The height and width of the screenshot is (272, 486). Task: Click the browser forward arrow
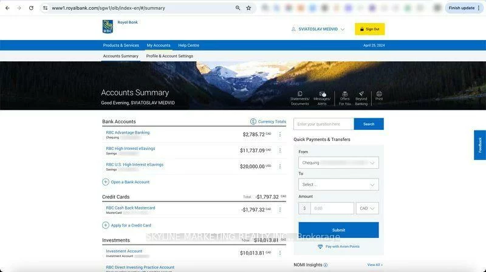point(19,8)
